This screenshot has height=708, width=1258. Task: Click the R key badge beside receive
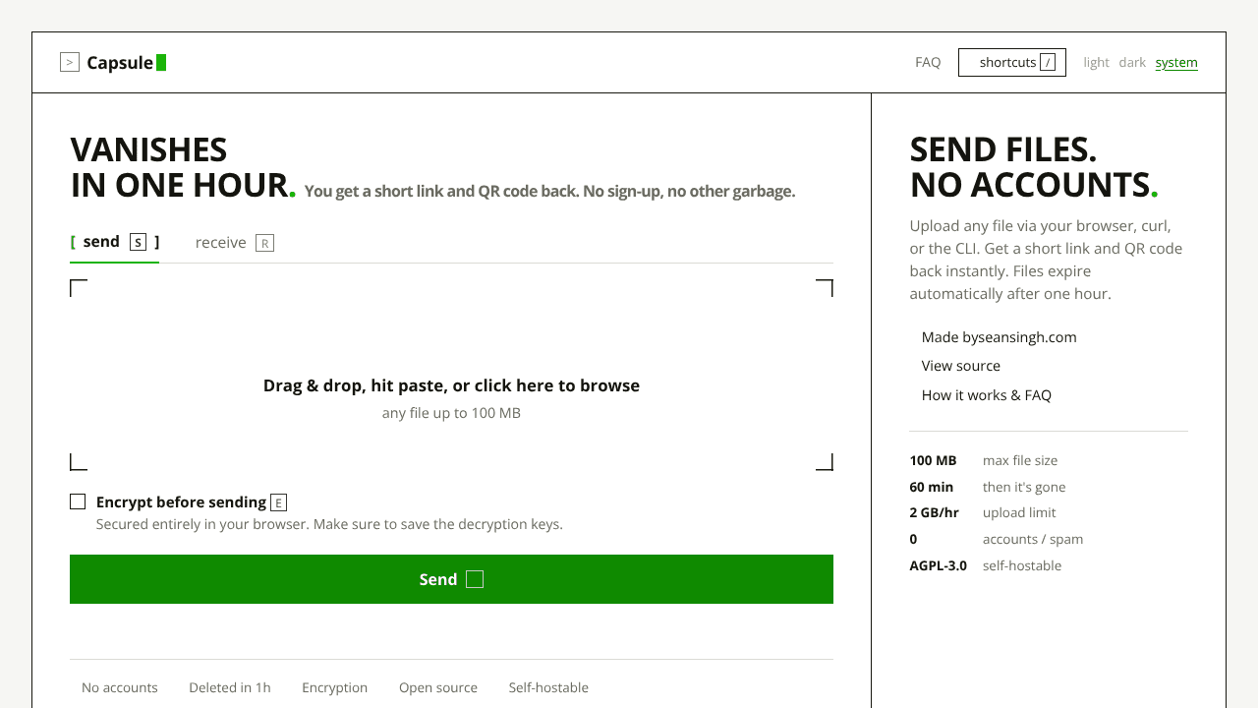[x=264, y=243]
